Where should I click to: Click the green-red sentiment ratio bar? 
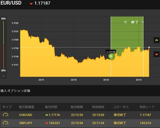pyautogui.click(x=3, y=45)
